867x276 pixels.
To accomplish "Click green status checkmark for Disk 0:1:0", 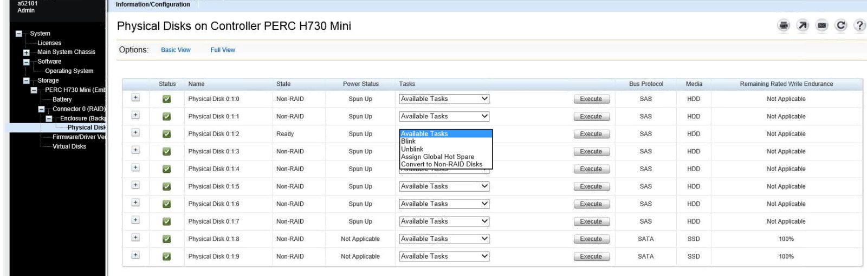I will point(167,99).
